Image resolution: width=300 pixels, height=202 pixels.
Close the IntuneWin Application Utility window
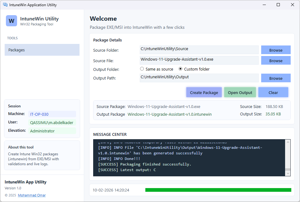click(x=292, y=5)
